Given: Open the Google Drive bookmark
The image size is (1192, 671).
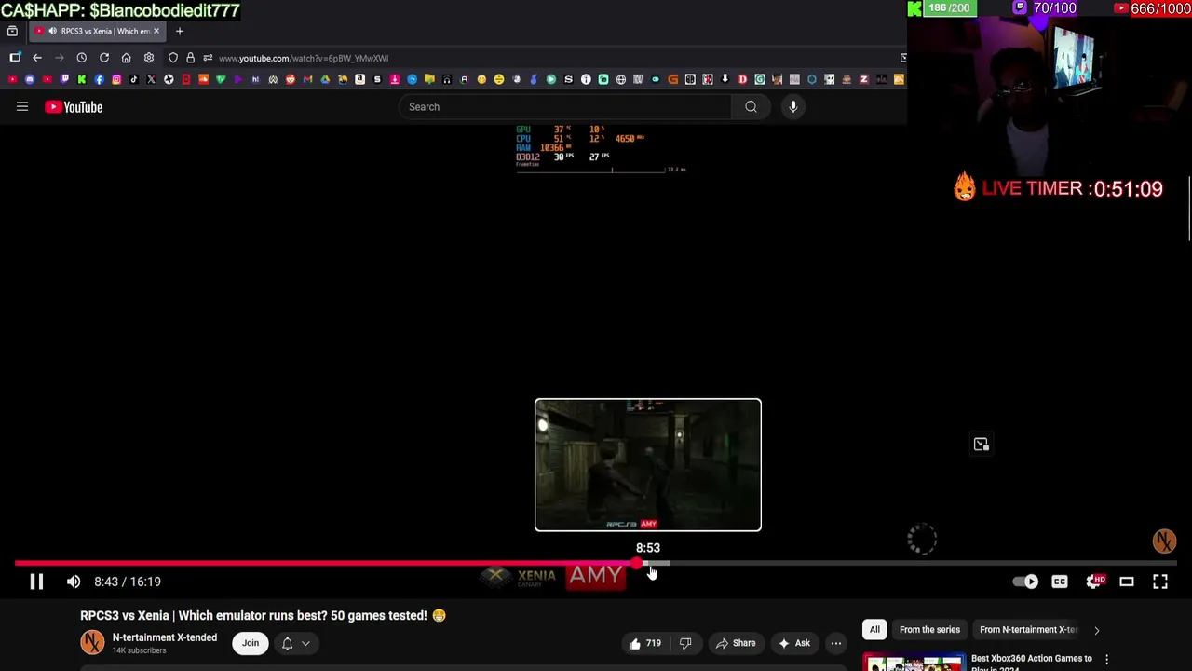Looking at the screenshot, I should tap(325, 79).
